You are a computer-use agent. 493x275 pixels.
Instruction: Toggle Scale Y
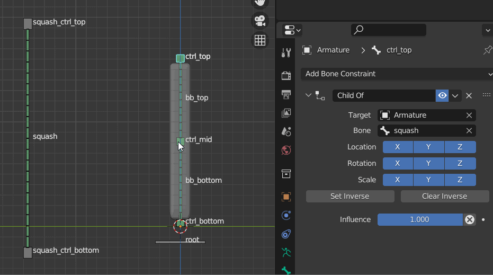[x=429, y=180]
